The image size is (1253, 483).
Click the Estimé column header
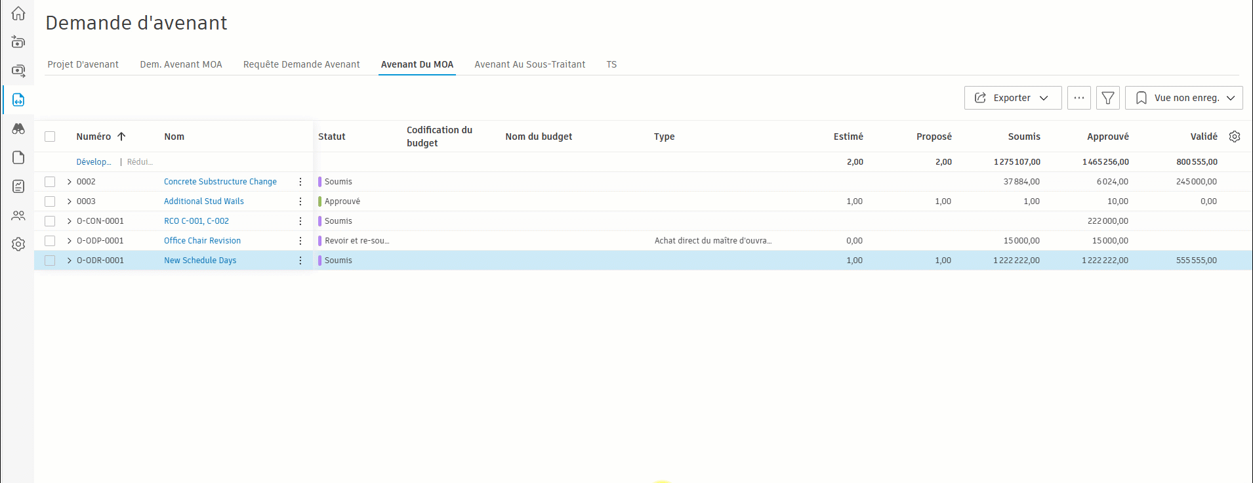[848, 136]
